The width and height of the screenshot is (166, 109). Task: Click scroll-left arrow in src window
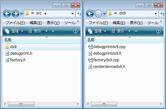[5, 104]
